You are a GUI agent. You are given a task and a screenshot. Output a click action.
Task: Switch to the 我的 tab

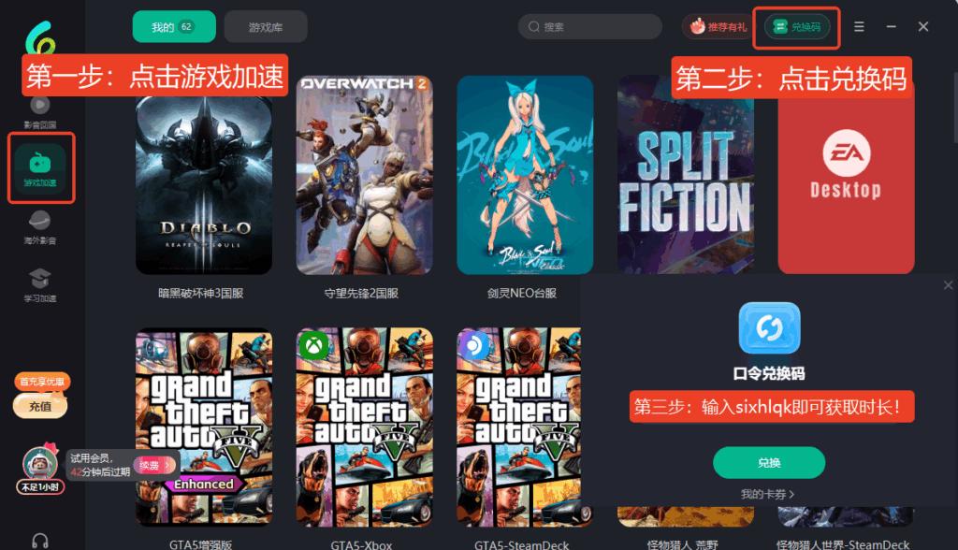[x=173, y=27]
